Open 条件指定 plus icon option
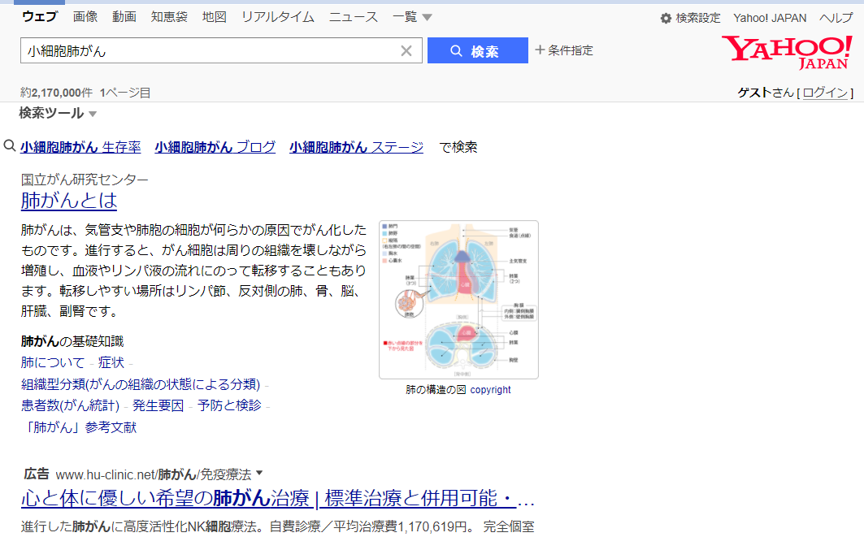 [564, 50]
